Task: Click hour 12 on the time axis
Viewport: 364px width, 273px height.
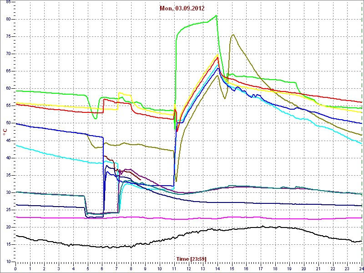Action: 188,268
